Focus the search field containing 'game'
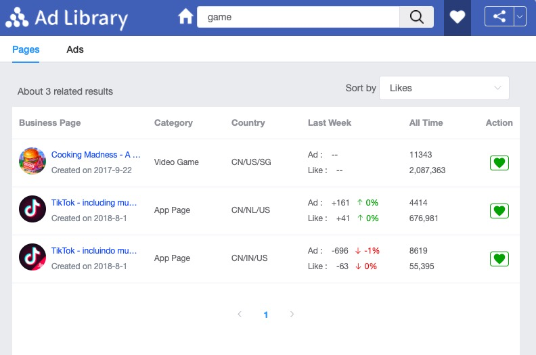Screen dimensions: 536x355 (x=298, y=17)
